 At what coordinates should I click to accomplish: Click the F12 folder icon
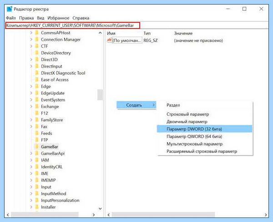click(37, 113)
